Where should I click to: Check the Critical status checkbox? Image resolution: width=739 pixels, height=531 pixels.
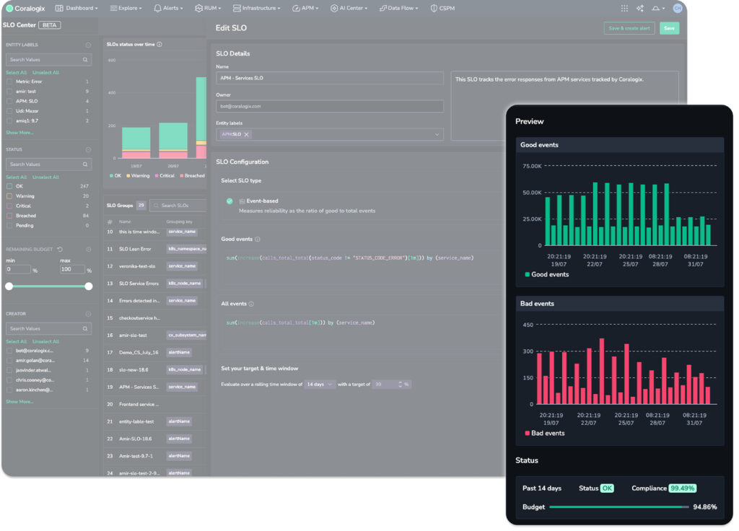pyautogui.click(x=9, y=206)
